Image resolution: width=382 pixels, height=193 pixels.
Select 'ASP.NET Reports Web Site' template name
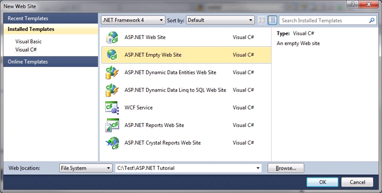(x=154, y=125)
